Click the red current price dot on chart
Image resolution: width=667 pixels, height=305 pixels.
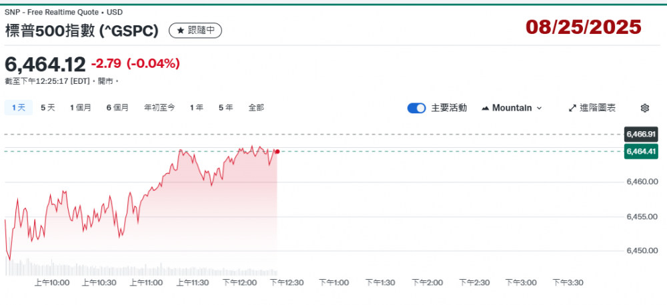point(277,152)
